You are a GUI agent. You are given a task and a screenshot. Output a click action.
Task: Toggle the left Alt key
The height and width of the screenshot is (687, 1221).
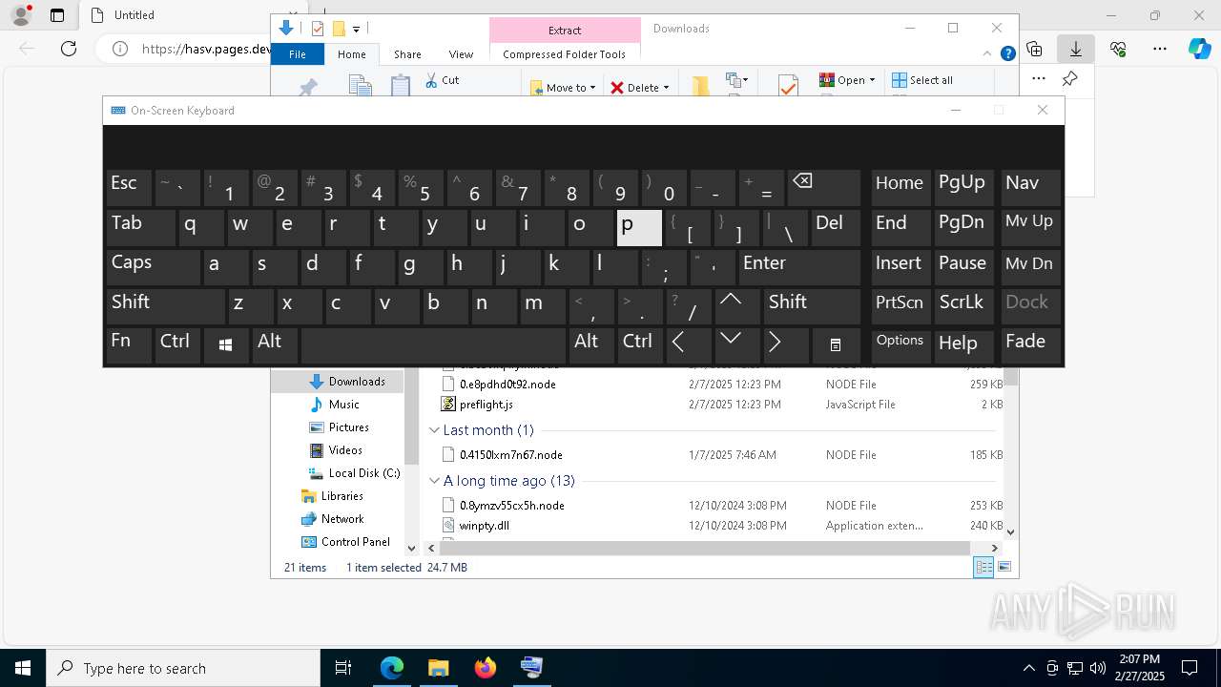click(x=275, y=344)
